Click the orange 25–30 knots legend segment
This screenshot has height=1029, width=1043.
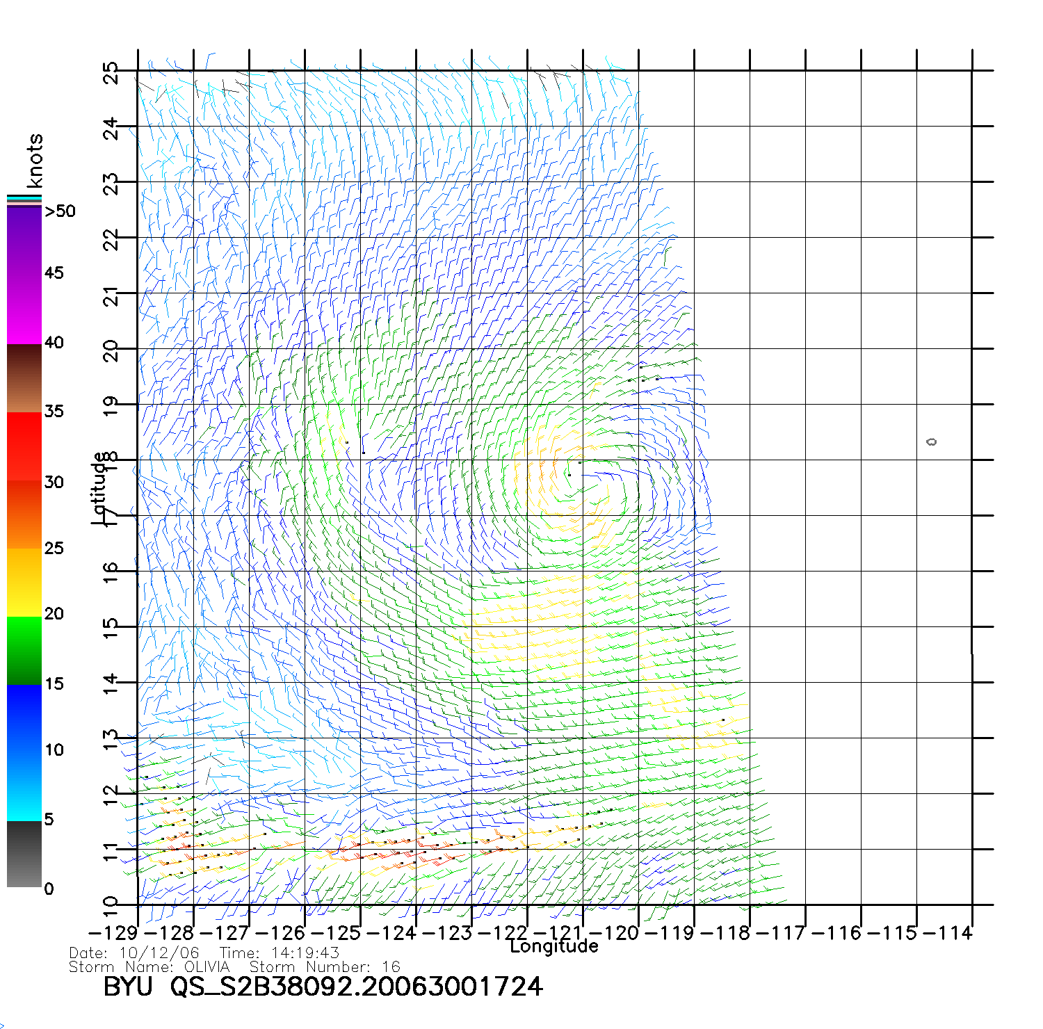point(24,514)
